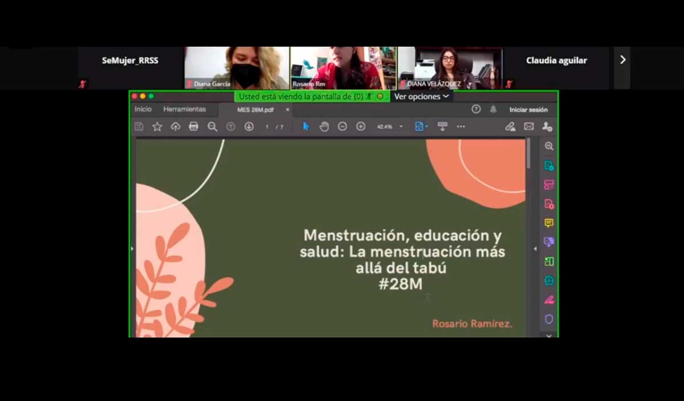Open the green Compress/Scan sidebar tool
This screenshot has height=401, width=684.
point(549,261)
